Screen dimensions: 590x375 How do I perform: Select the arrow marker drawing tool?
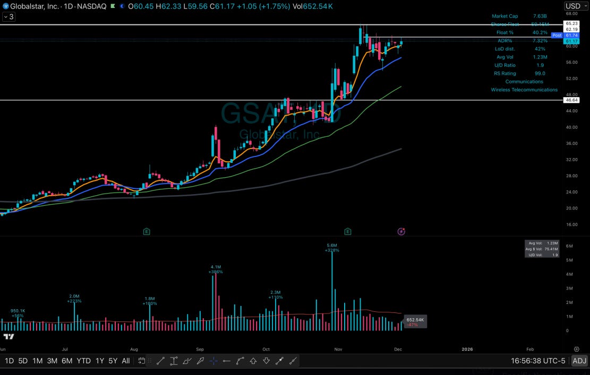pyautogui.click(x=200, y=361)
